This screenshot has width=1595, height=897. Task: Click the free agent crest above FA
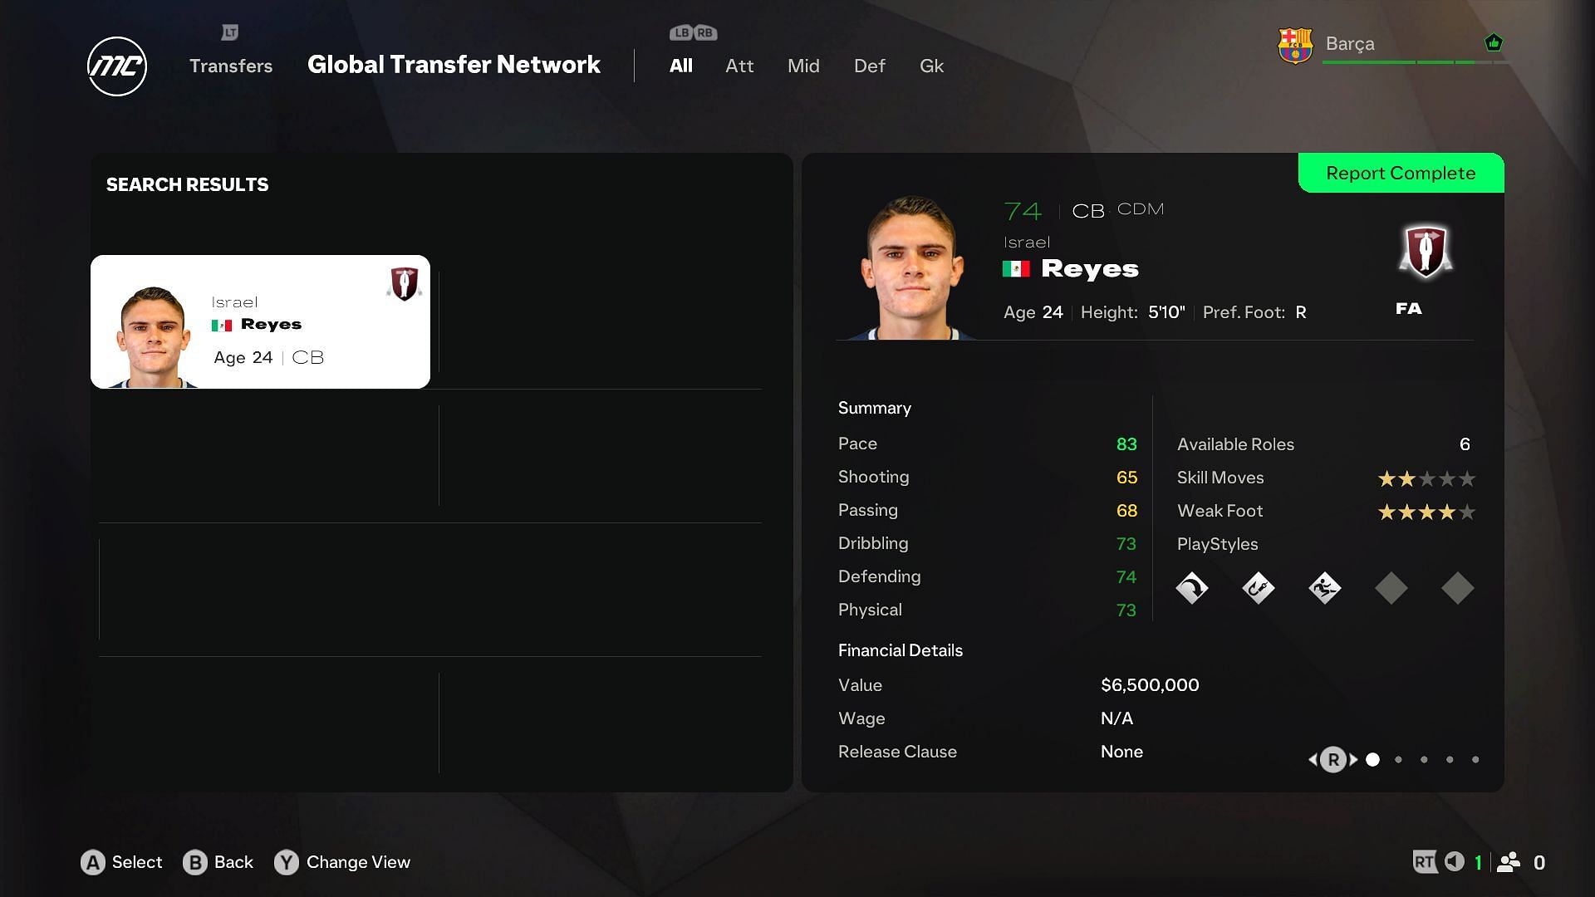[1426, 250]
